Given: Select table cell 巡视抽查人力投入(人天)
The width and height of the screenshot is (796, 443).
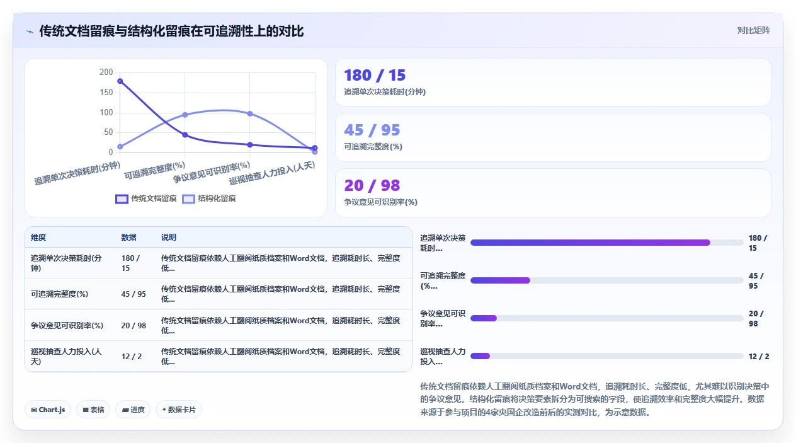Looking at the screenshot, I should click(x=70, y=357).
